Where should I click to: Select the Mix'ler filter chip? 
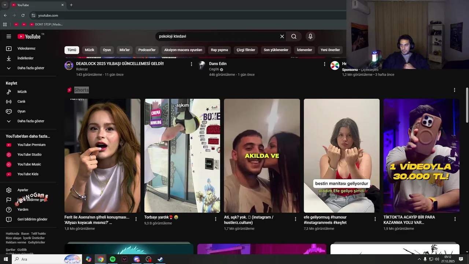[x=125, y=50]
